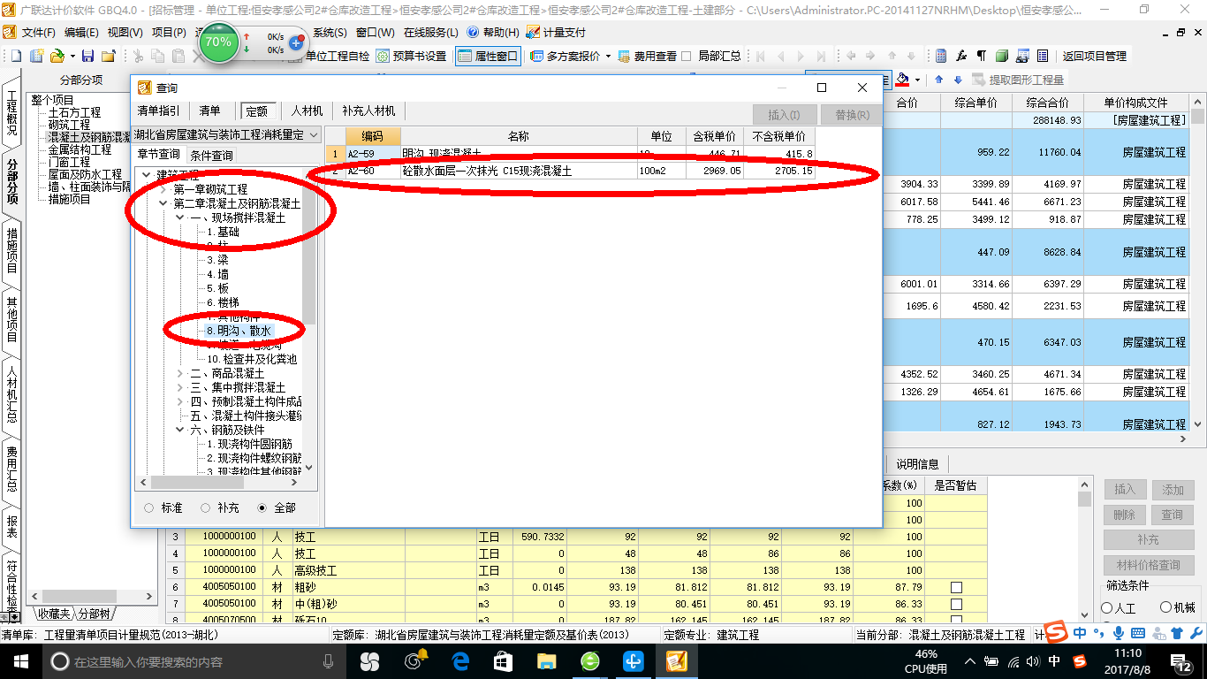Check the 局部汇总 checkbox
The image size is (1207, 679).
click(687, 56)
